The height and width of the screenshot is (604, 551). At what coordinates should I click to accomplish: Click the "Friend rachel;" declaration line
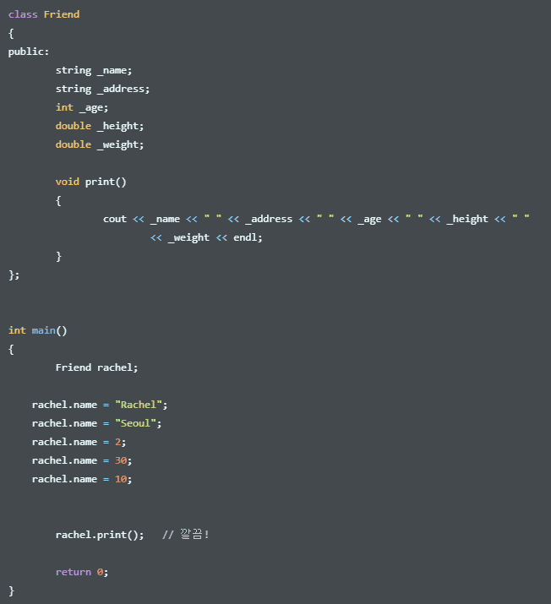96,367
